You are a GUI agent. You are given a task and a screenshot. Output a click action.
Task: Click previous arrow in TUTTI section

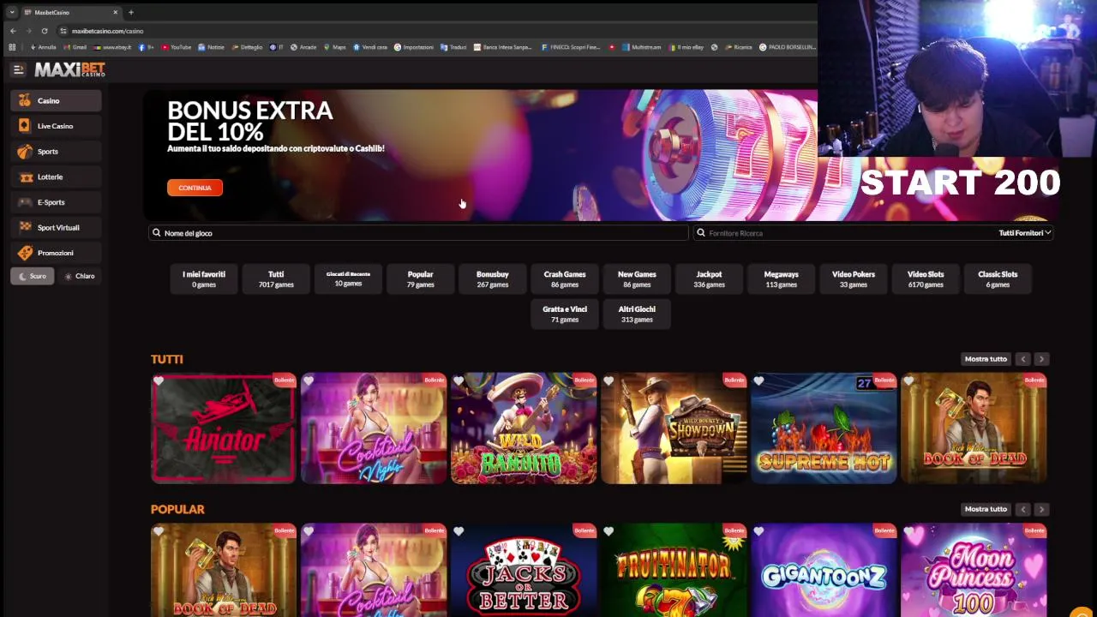[1023, 359]
